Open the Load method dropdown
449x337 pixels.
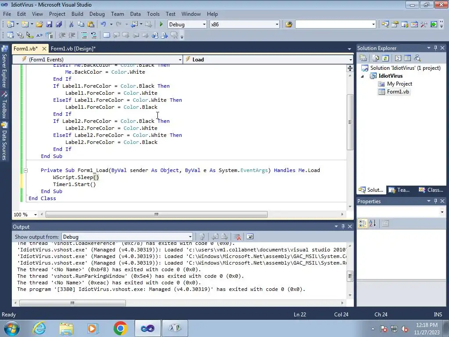(x=350, y=60)
